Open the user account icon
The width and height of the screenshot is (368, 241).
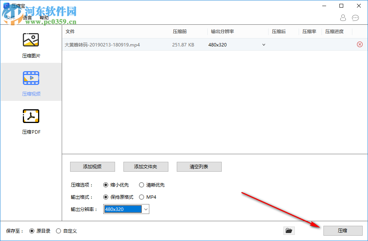click(x=343, y=18)
